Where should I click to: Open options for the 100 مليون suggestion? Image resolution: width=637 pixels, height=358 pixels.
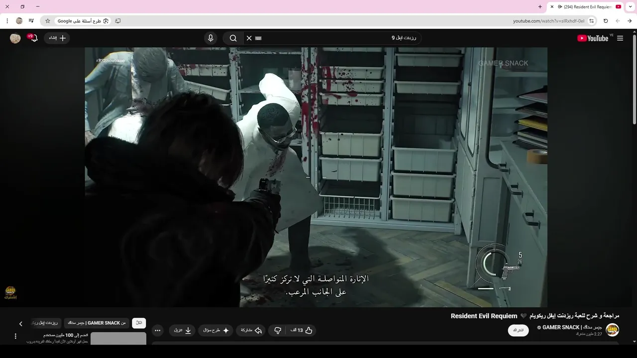click(x=15, y=336)
